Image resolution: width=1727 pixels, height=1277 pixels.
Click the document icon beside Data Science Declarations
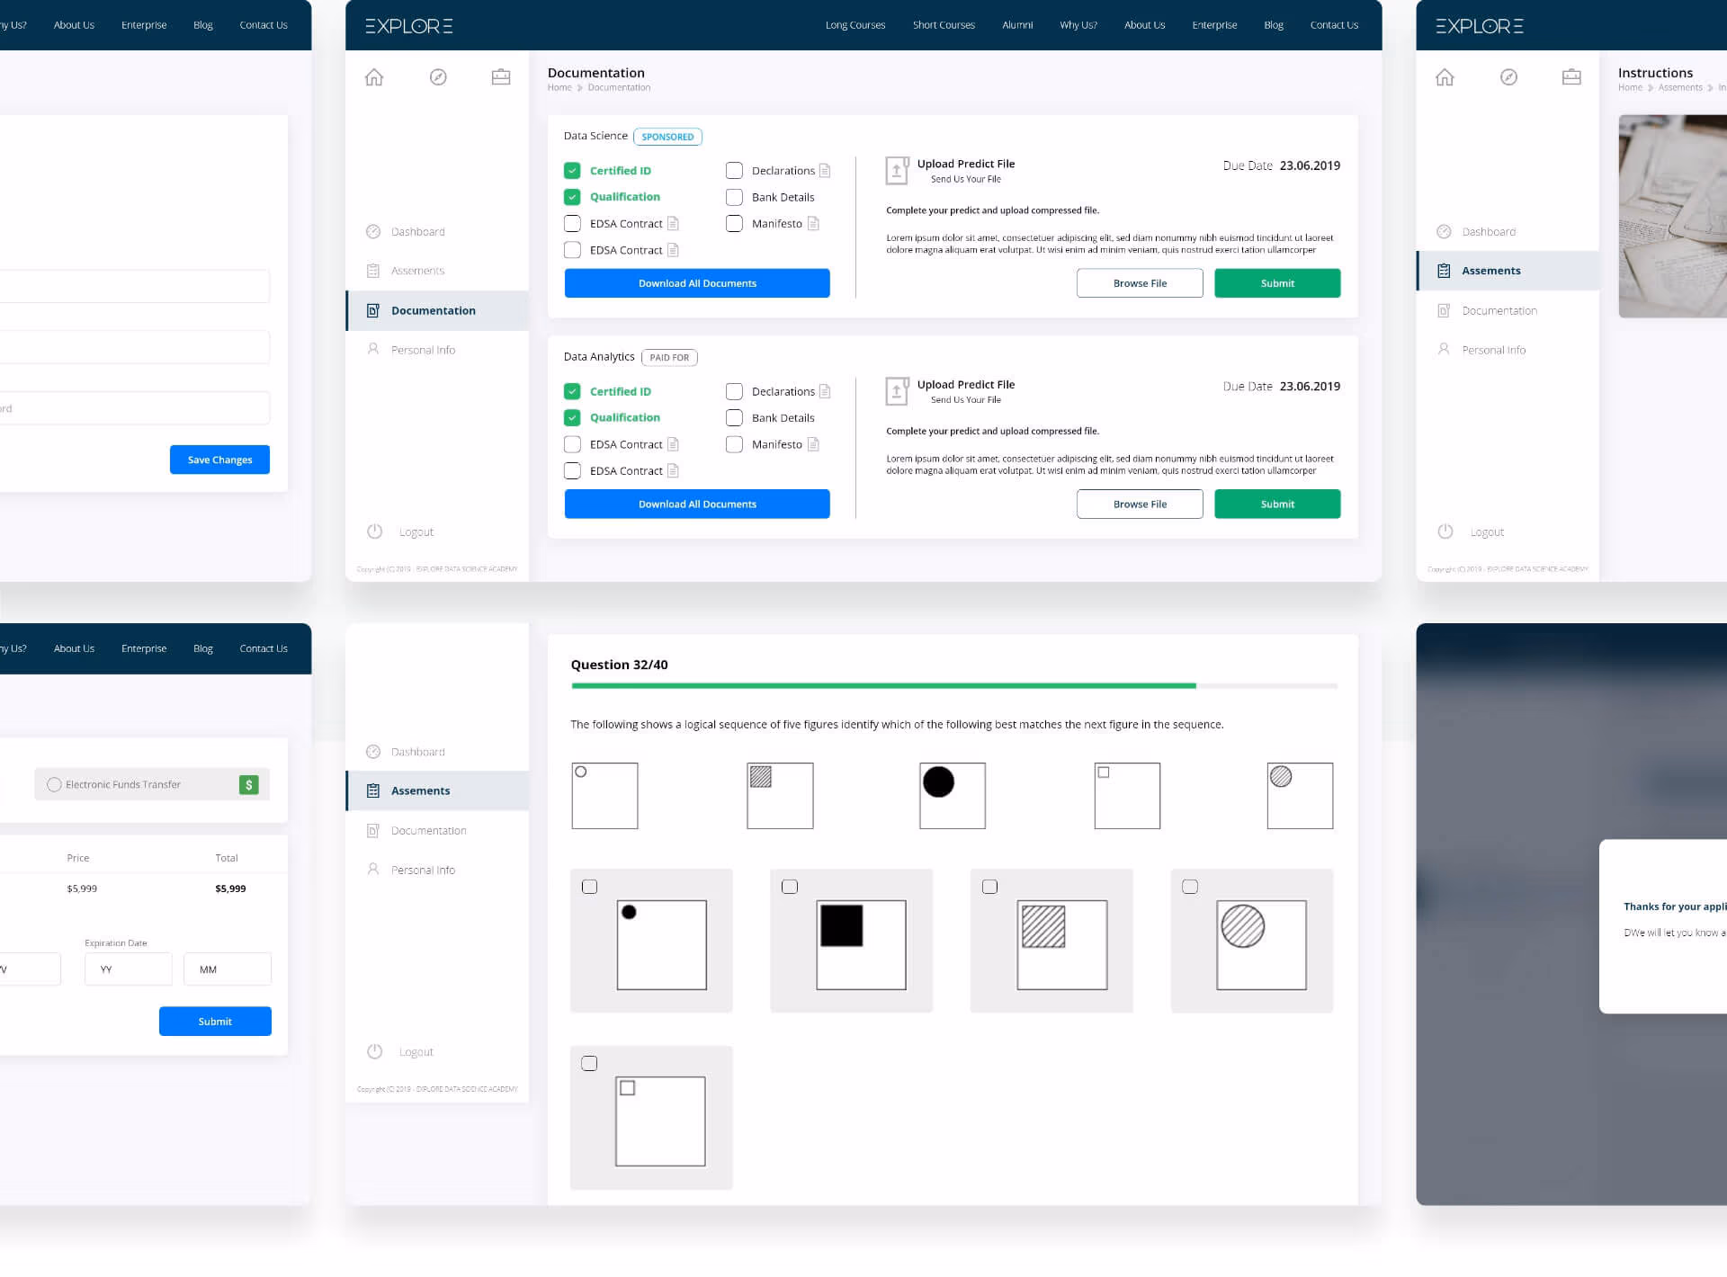tap(825, 171)
